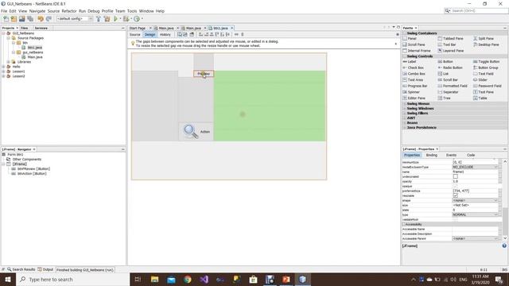Select Tree in the palette
This screenshot has width=509, height=286.
(444, 98)
